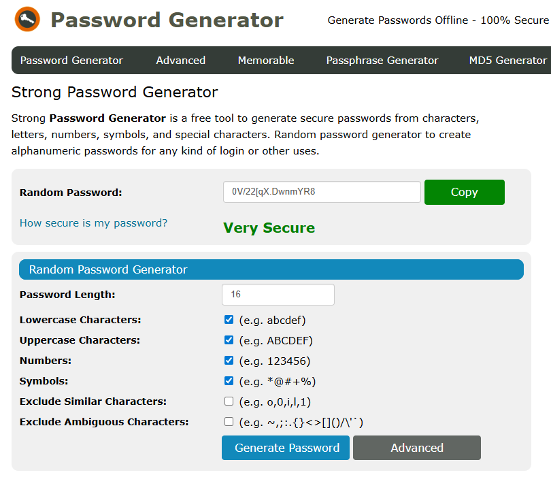551x477 pixels.
Task: Click the Password Generator site title
Action: pyautogui.click(x=167, y=20)
